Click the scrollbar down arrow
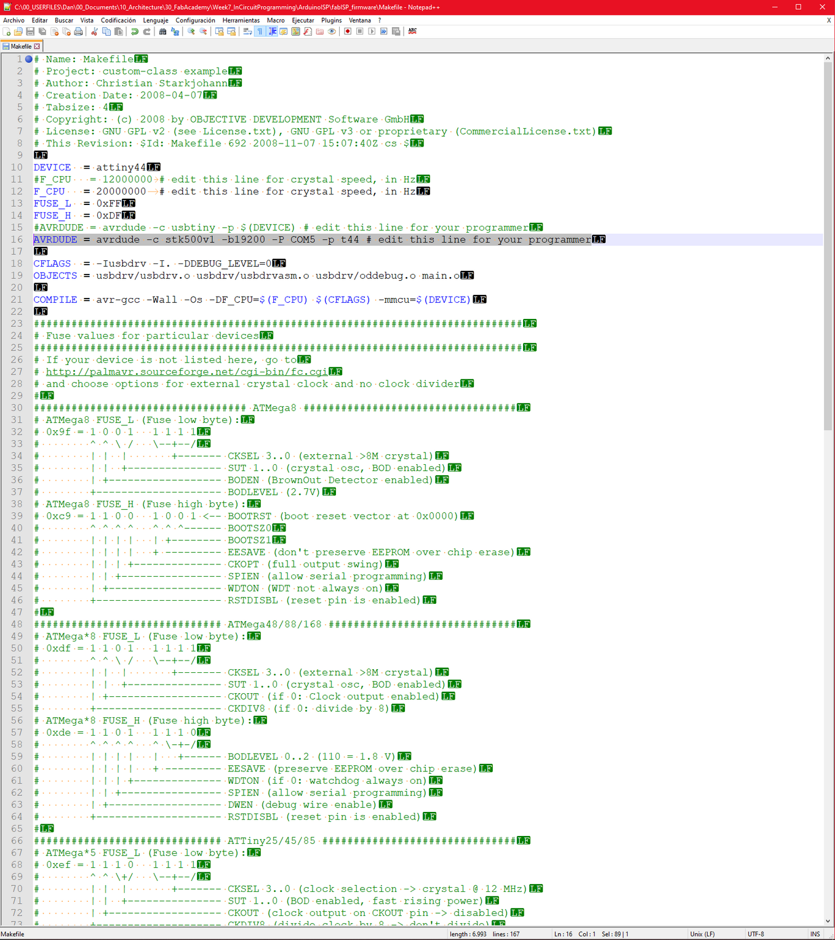The width and height of the screenshot is (835, 940). [x=828, y=921]
